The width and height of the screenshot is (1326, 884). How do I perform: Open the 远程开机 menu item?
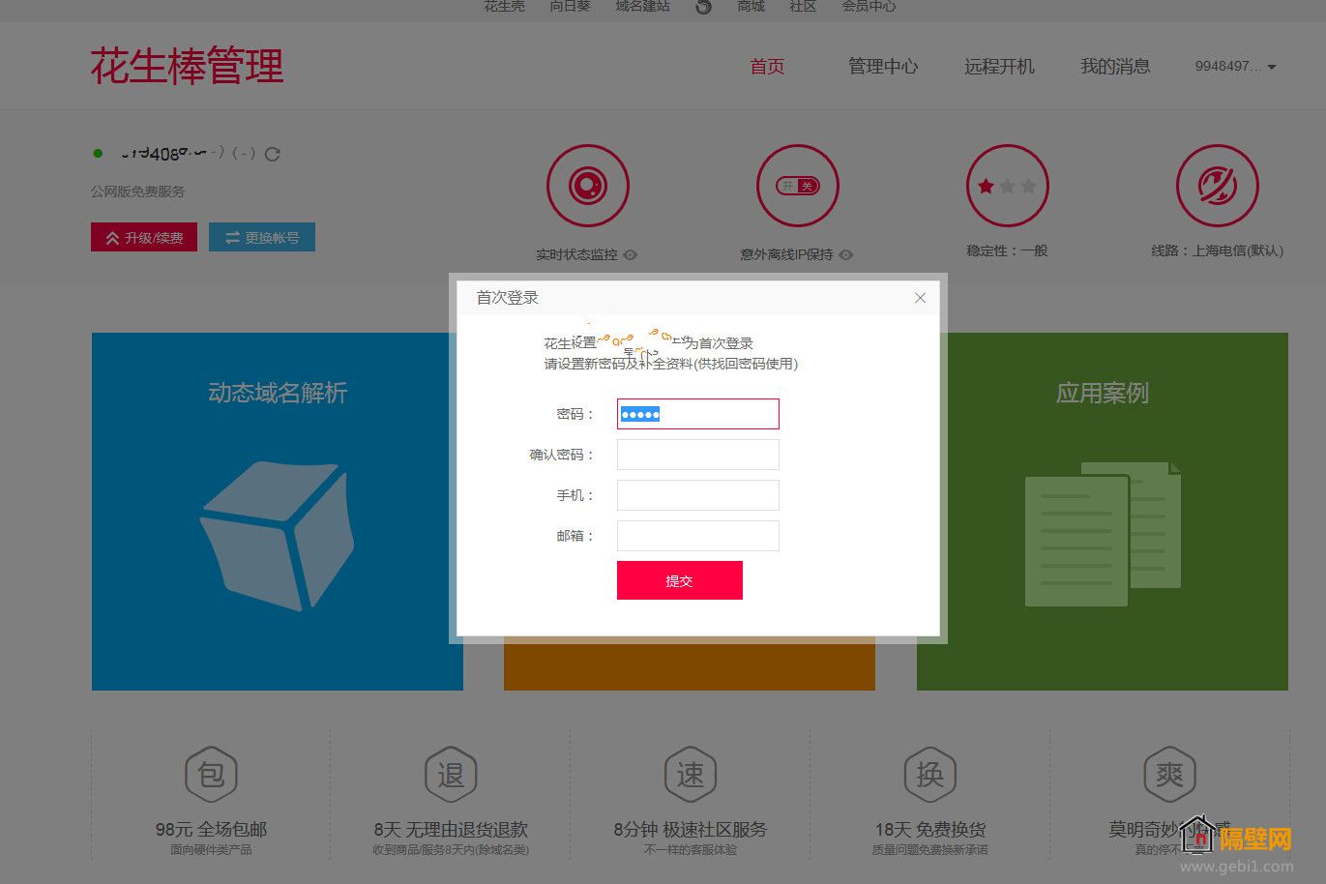click(x=999, y=67)
